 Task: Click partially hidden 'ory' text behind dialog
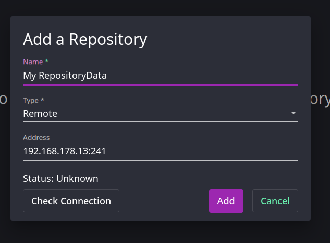[320, 100]
